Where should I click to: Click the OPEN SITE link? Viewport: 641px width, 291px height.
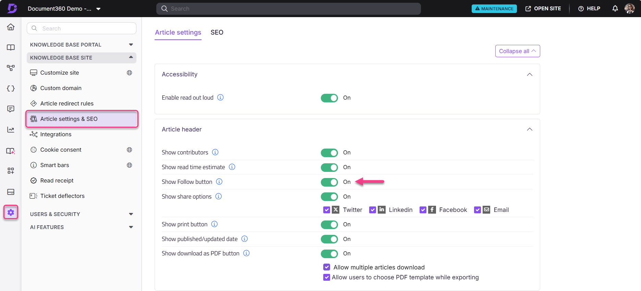[x=543, y=9]
